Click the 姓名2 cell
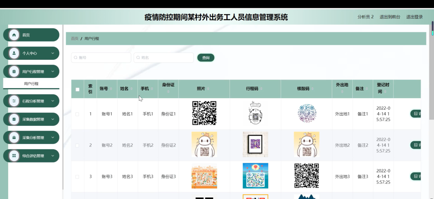 click(x=128, y=145)
